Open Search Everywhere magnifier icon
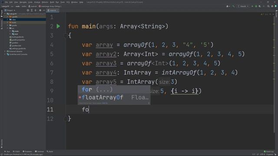The width and height of the screenshot is (278, 156). [x=268, y=6]
